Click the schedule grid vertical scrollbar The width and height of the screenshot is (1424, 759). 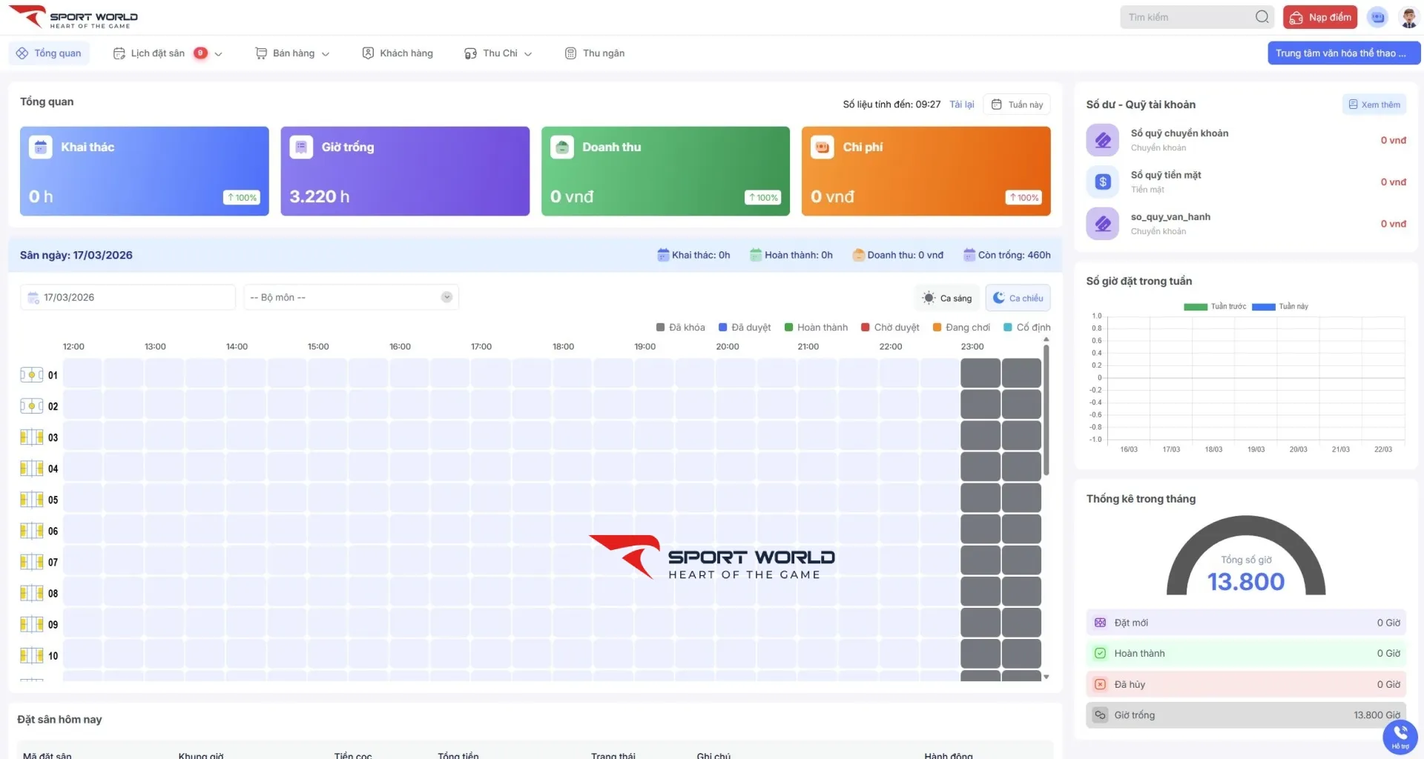point(1046,408)
